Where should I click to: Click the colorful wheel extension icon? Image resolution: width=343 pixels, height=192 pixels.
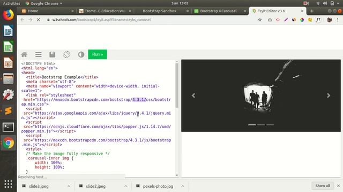(x=302, y=20)
